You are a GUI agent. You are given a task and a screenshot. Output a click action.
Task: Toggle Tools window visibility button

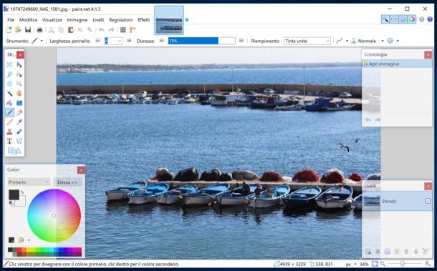click(x=385, y=19)
